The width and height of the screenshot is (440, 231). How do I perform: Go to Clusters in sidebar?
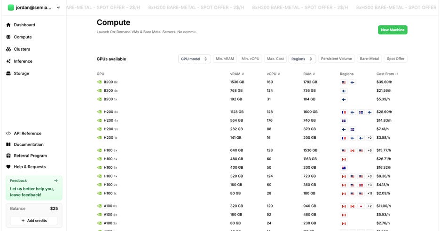point(22,49)
